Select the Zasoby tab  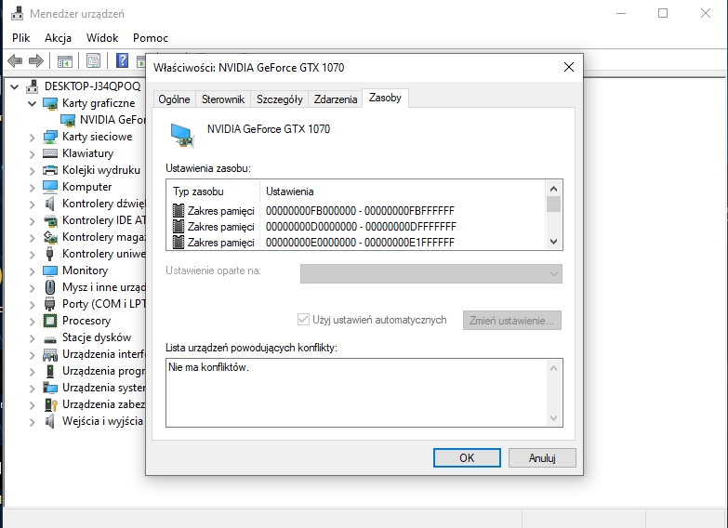tap(385, 98)
